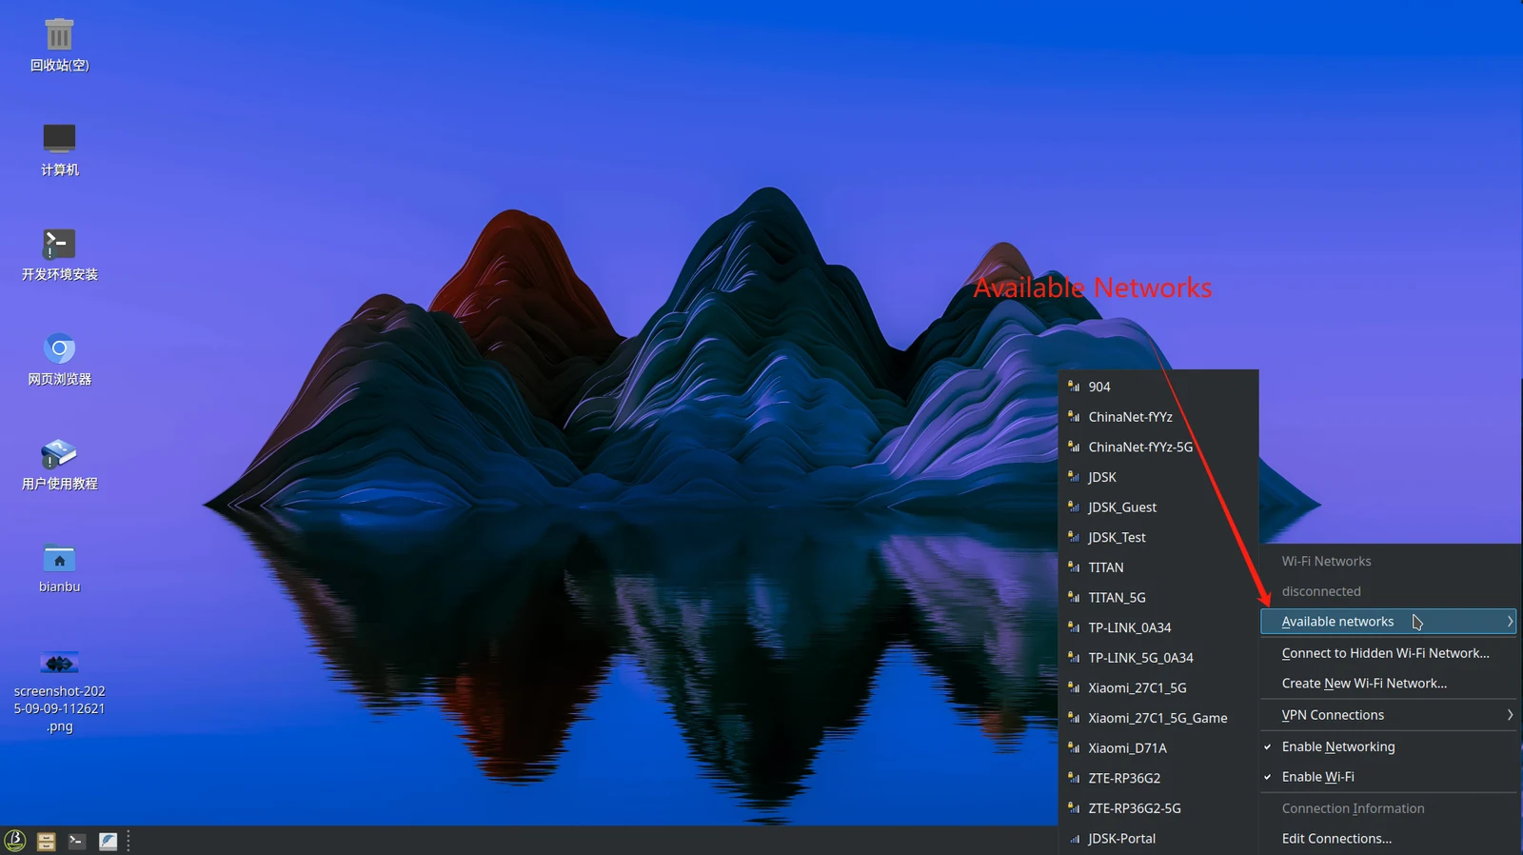Launch the file manager from taskbar
The image size is (1523, 855).
tap(46, 842)
